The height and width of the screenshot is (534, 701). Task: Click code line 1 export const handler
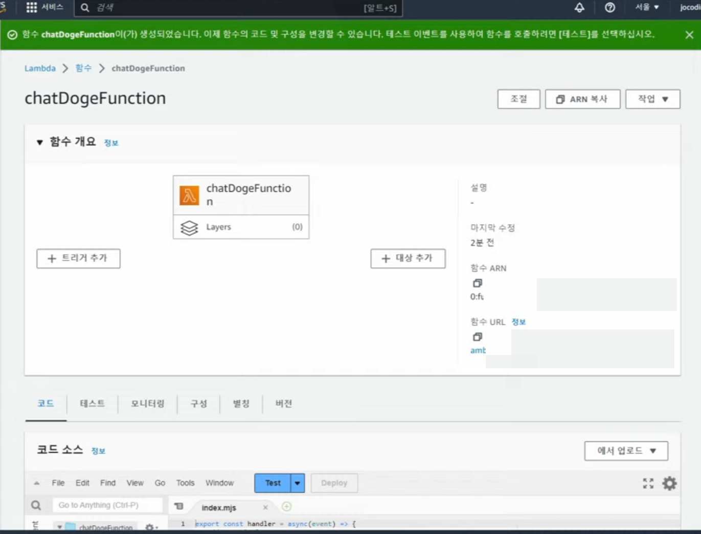pyautogui.click(x=275, y=524)
